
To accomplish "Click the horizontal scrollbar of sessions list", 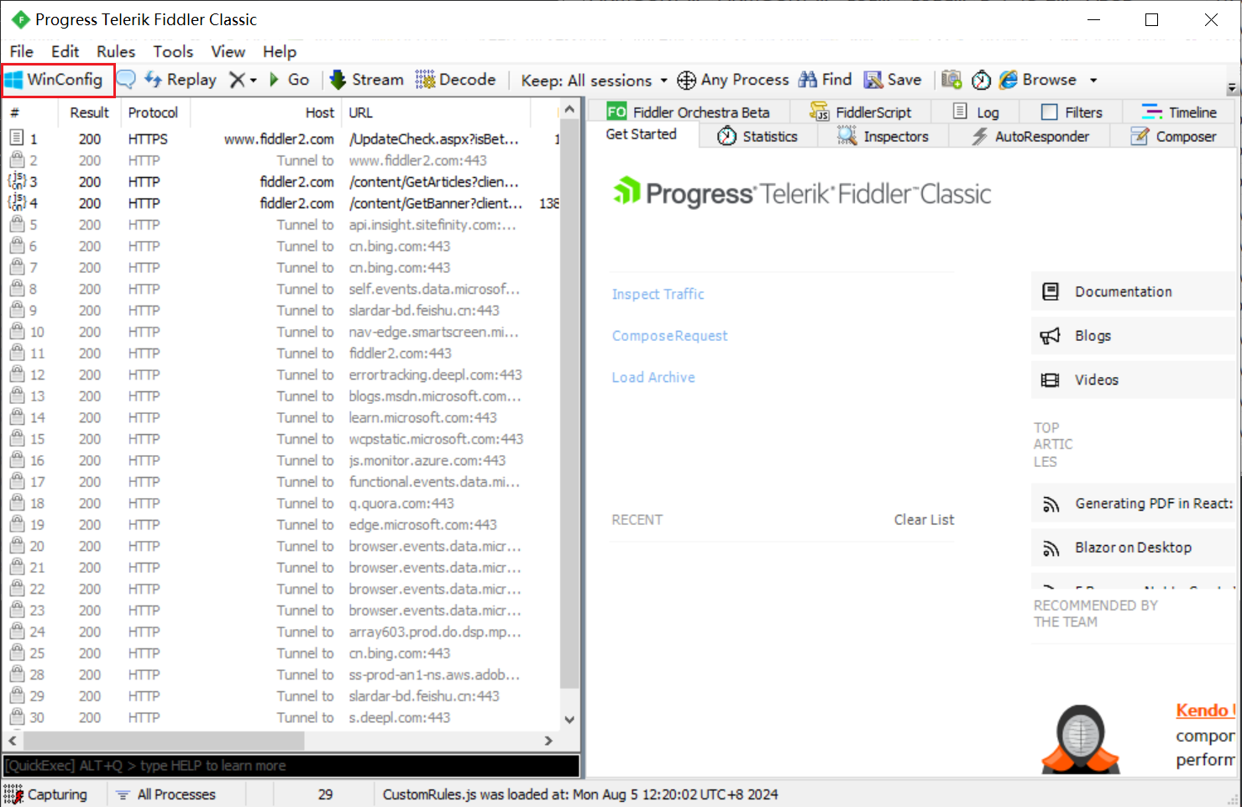I will [x=164, y=741].
